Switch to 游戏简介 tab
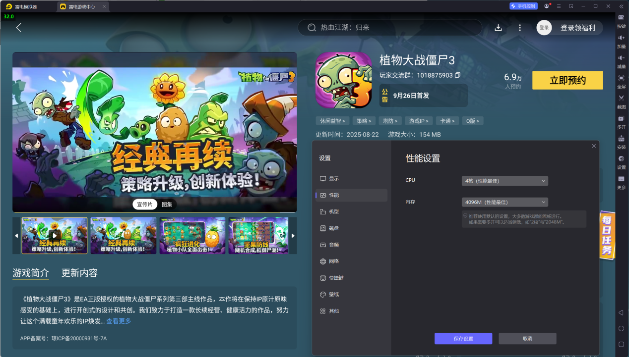 [x=31, y=273]
